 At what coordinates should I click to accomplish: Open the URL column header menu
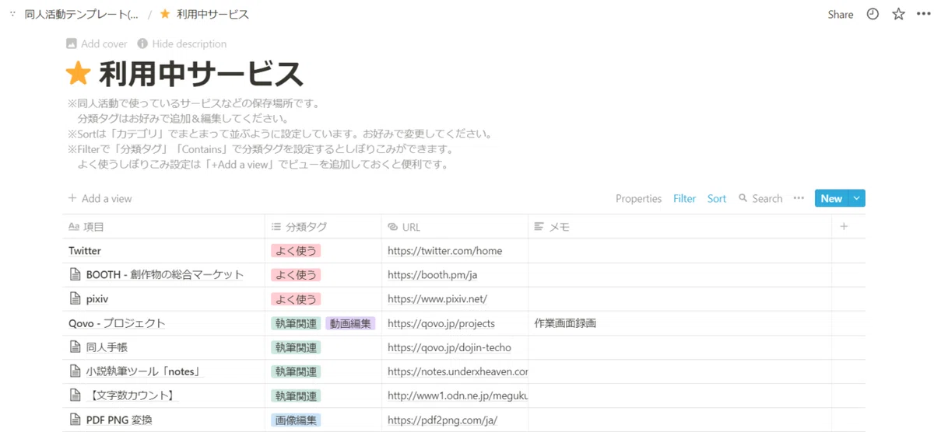(x=455, y=227)
